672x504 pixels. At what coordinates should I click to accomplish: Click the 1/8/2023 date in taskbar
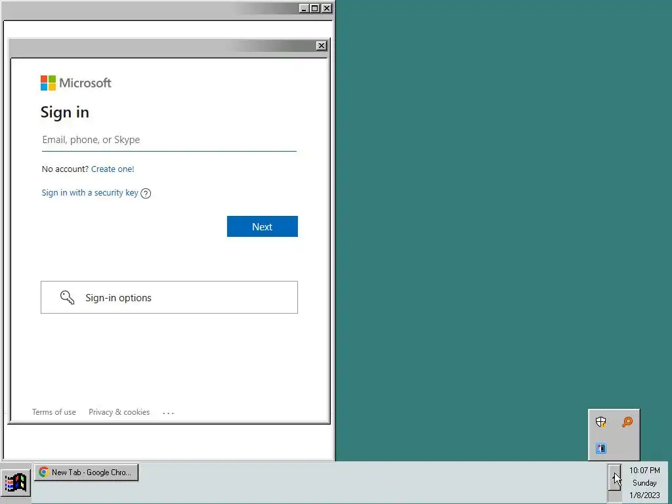644,495
